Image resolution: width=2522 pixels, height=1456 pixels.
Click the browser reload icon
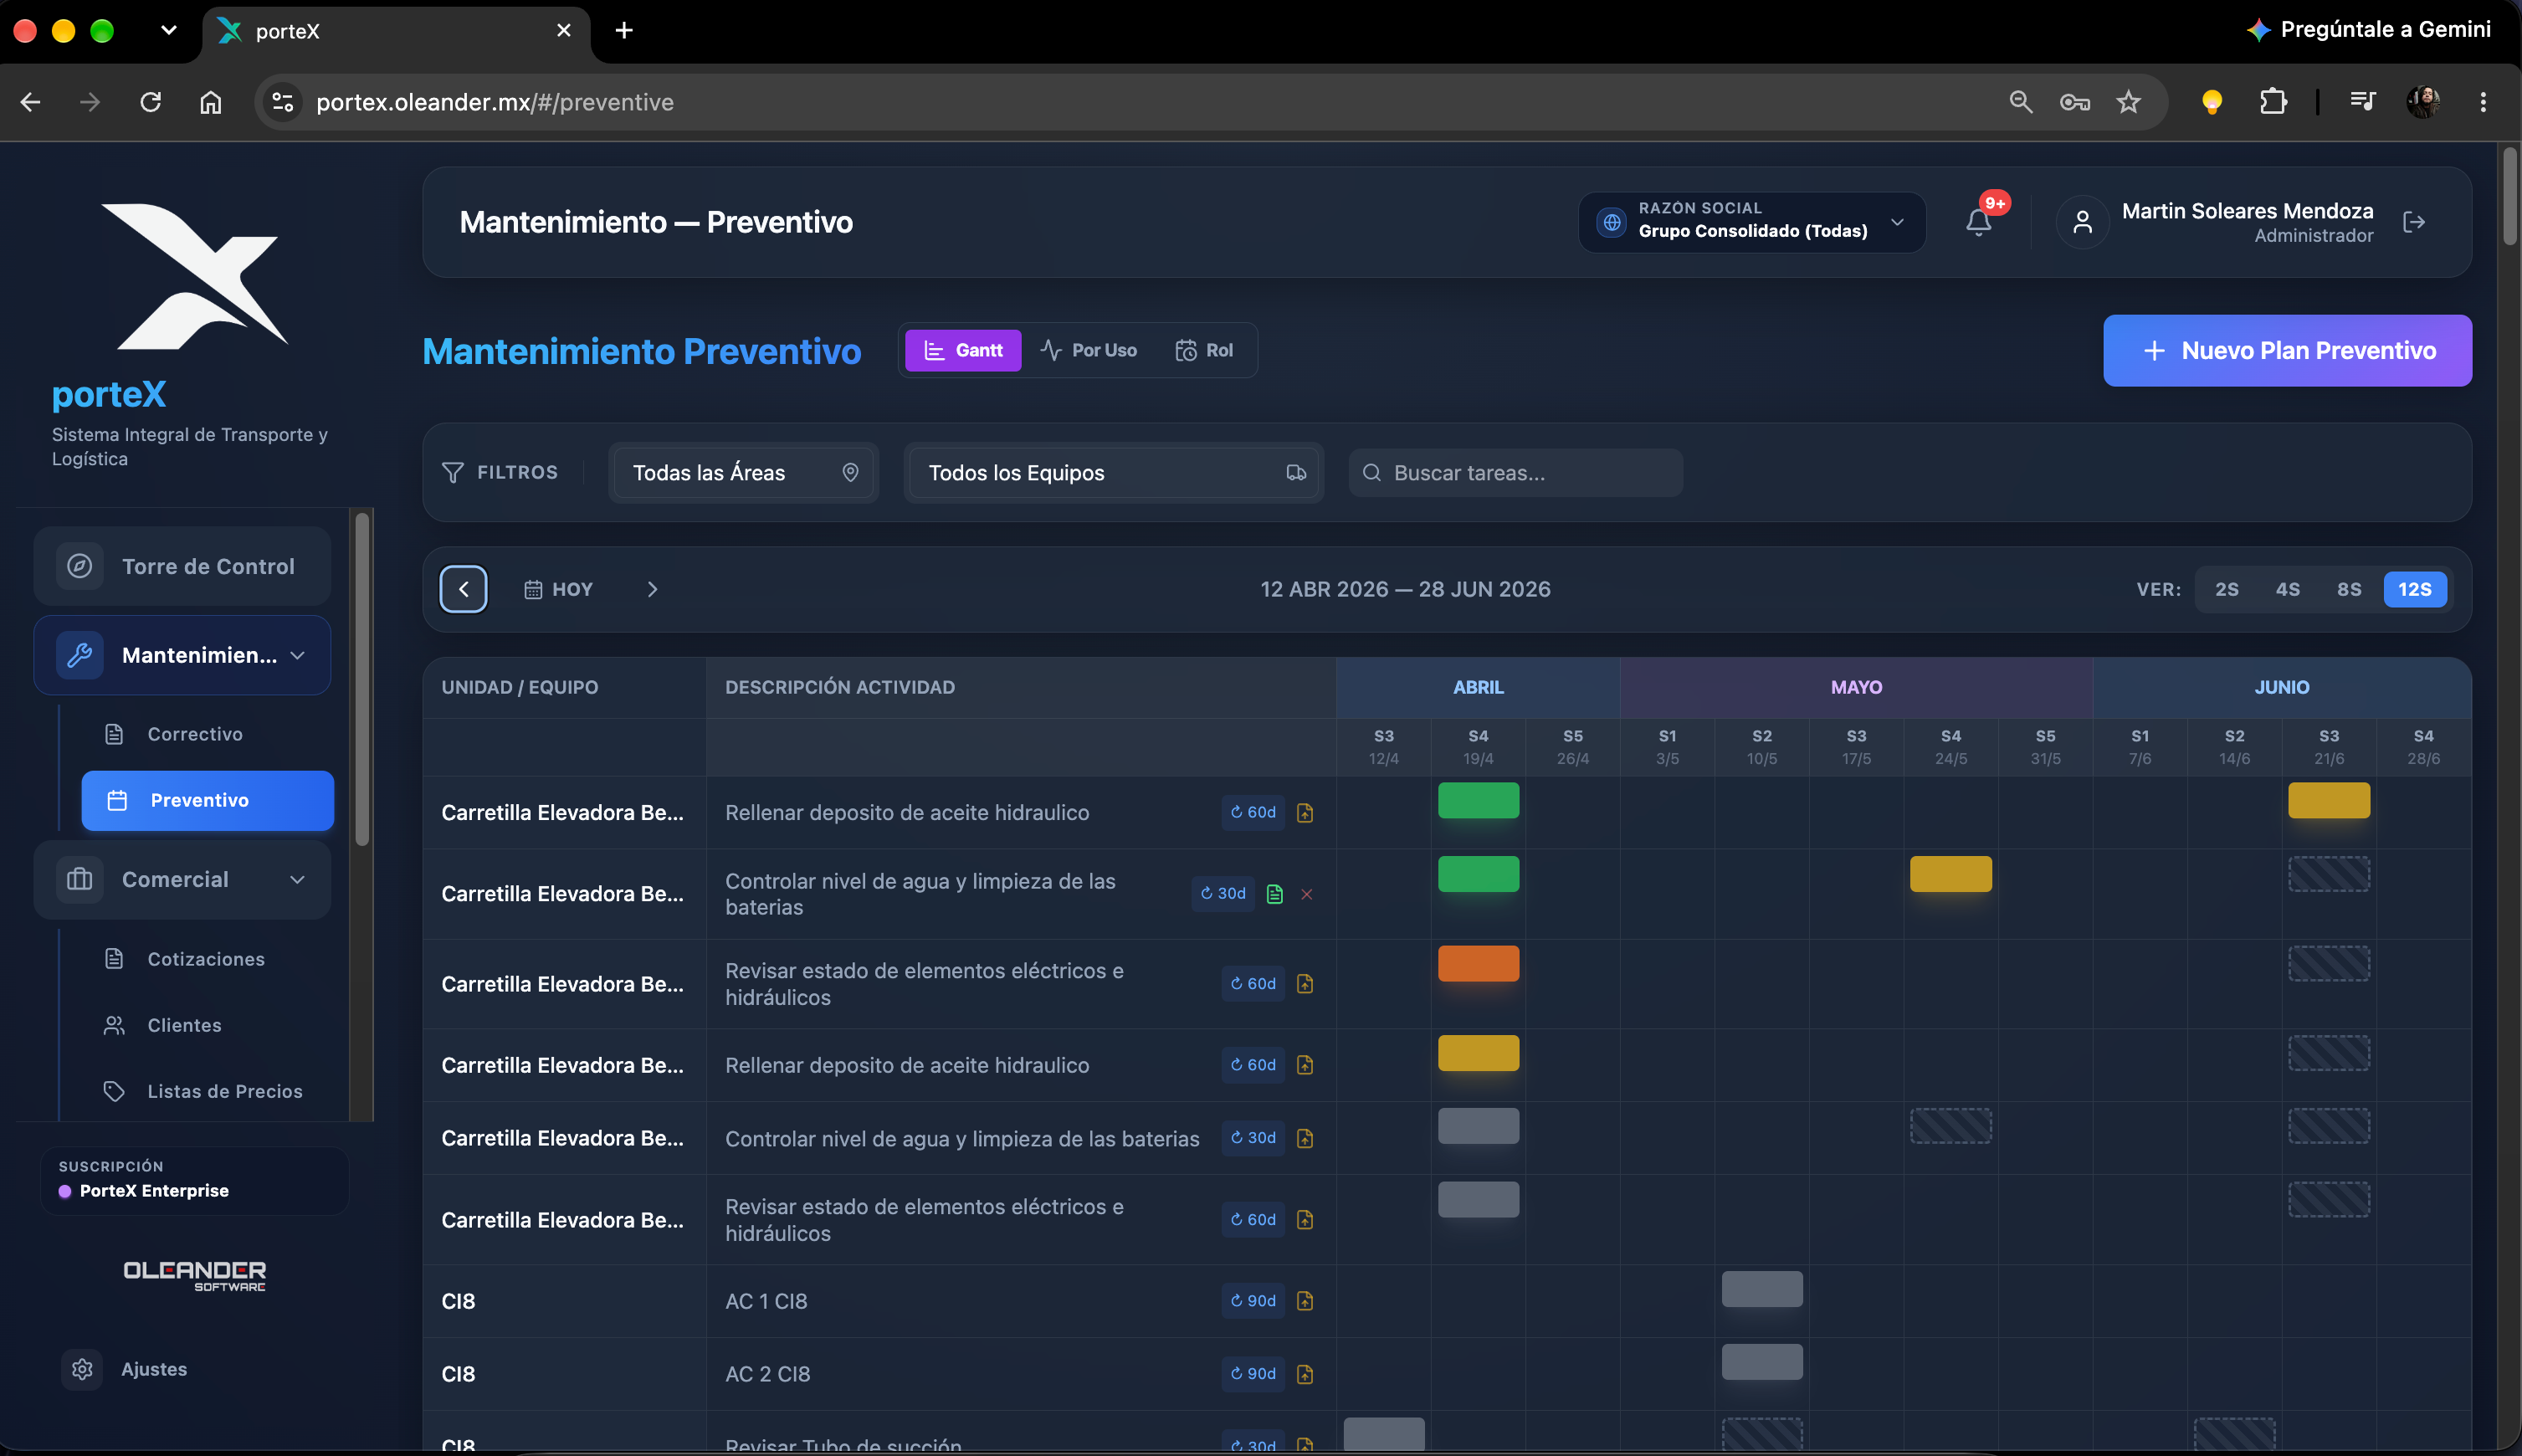[x=151, y=102]
